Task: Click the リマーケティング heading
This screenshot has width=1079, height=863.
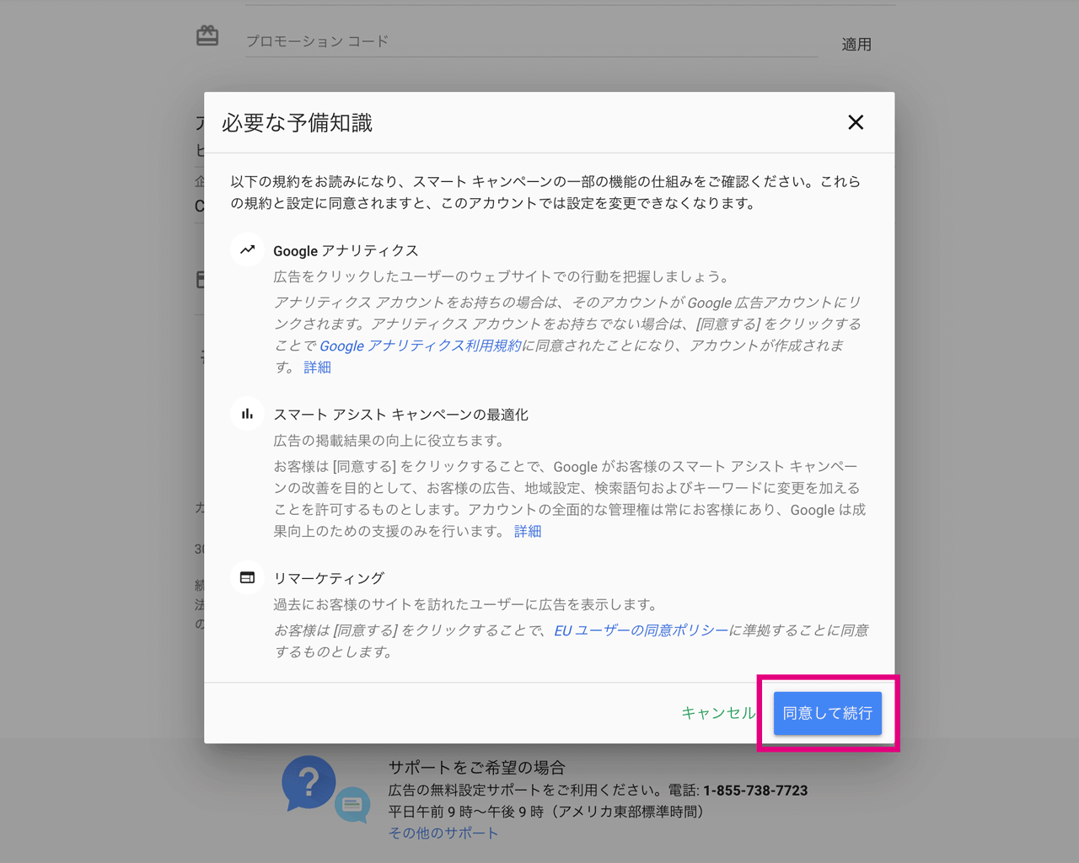Action: (329, 578)
